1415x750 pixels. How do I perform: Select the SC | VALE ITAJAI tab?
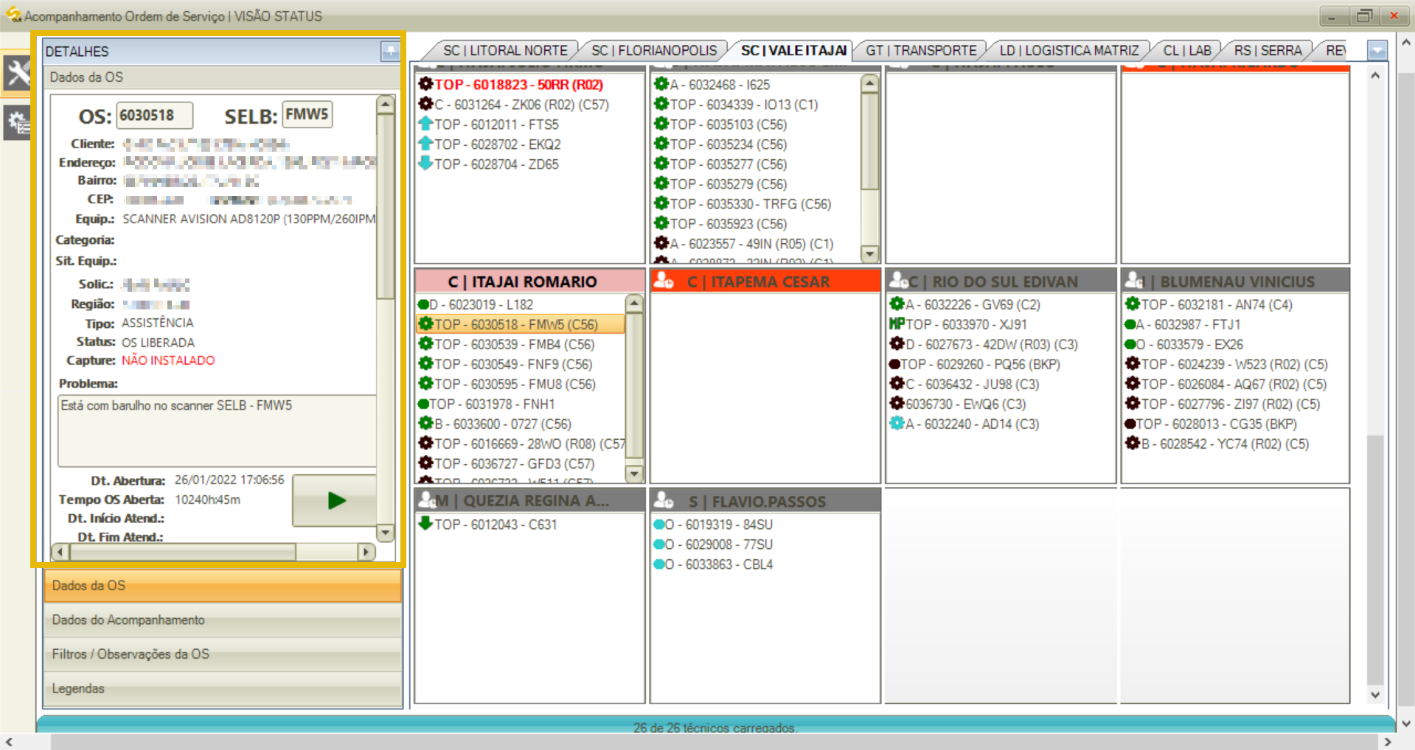point(793,50)
